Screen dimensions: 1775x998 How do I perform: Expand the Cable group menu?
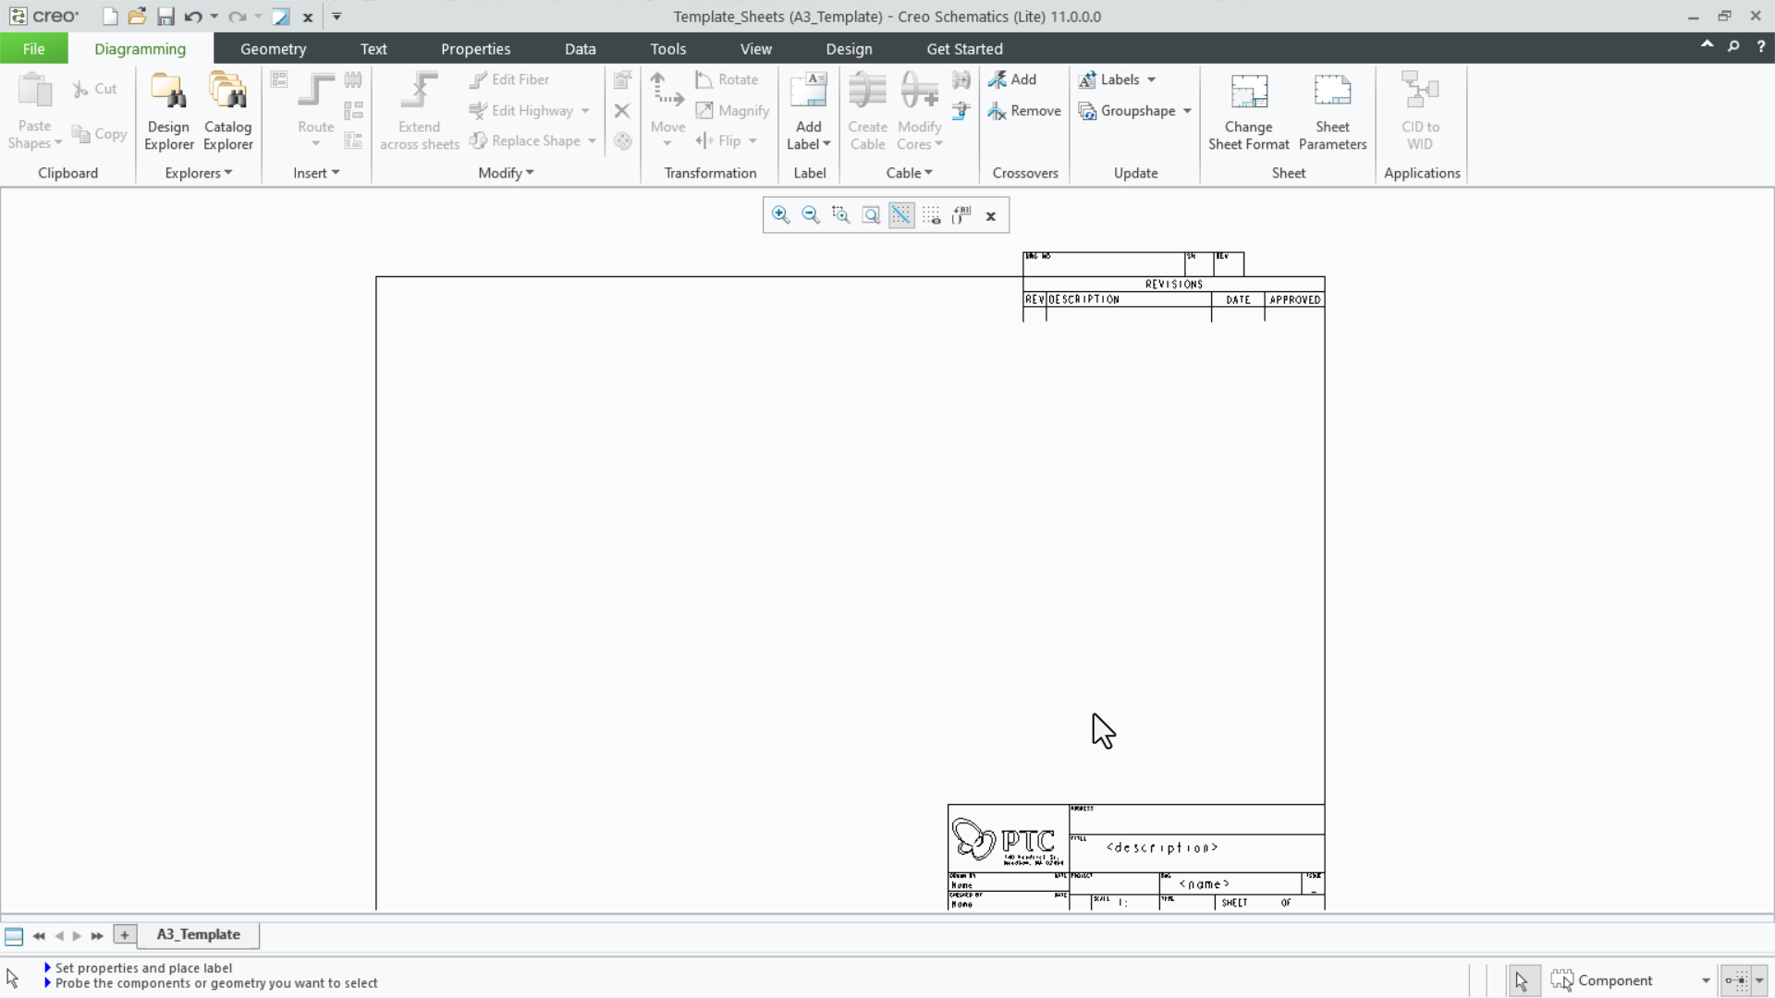point(909,173)
